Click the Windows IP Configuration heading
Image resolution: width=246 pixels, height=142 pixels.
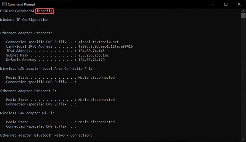[x=24, y=20]
